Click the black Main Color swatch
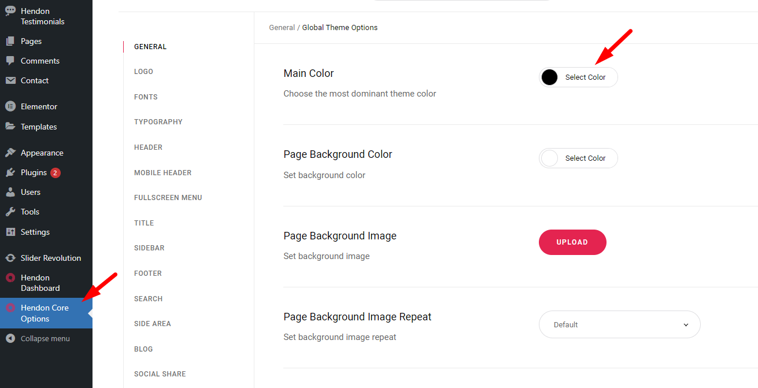The image size is (758, 388). pyautogui.click(x=550, y=77)
